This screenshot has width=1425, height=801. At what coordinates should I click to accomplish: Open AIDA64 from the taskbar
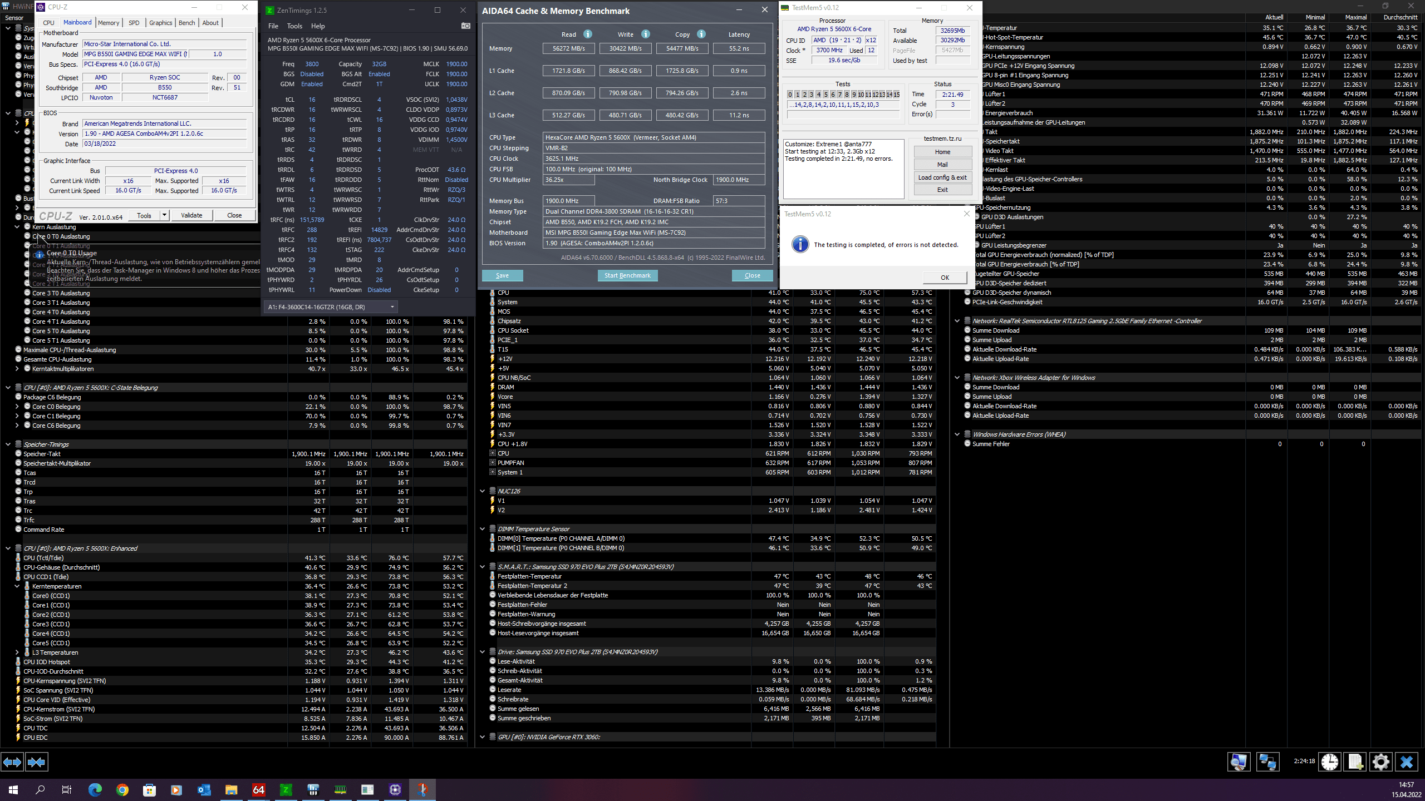(259, 789)
